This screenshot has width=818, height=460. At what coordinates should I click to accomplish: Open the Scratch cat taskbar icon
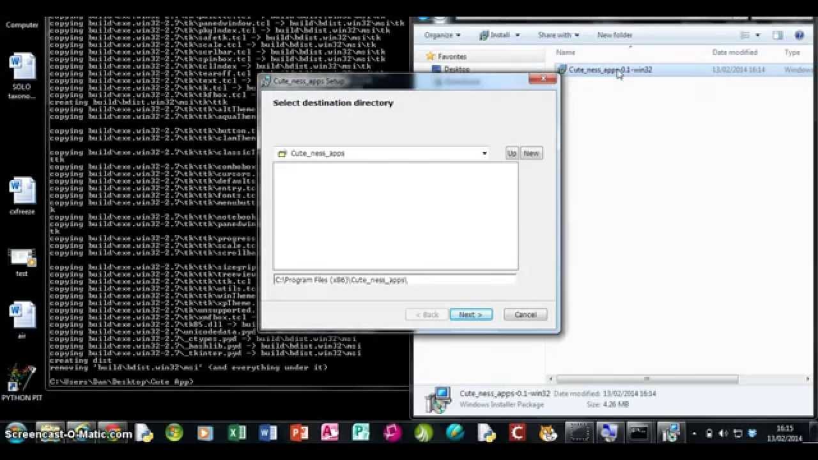coord(548,433)
